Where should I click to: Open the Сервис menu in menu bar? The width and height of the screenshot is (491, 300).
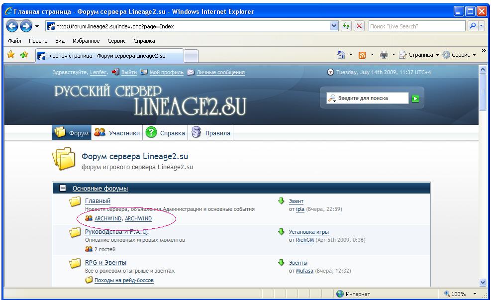point(116,41)
